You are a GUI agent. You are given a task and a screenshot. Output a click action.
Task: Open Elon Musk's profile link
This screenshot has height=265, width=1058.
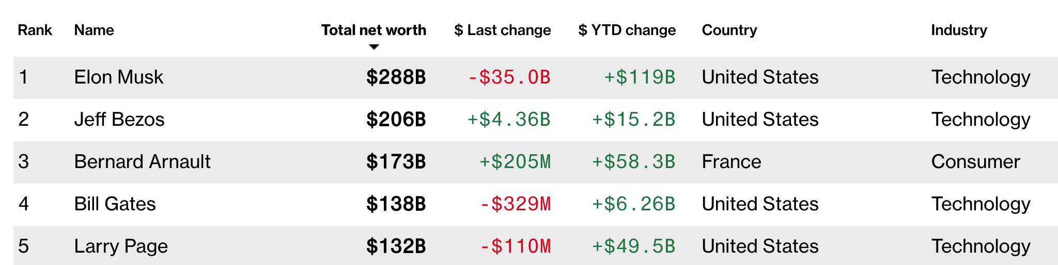[x=118, y=77]
